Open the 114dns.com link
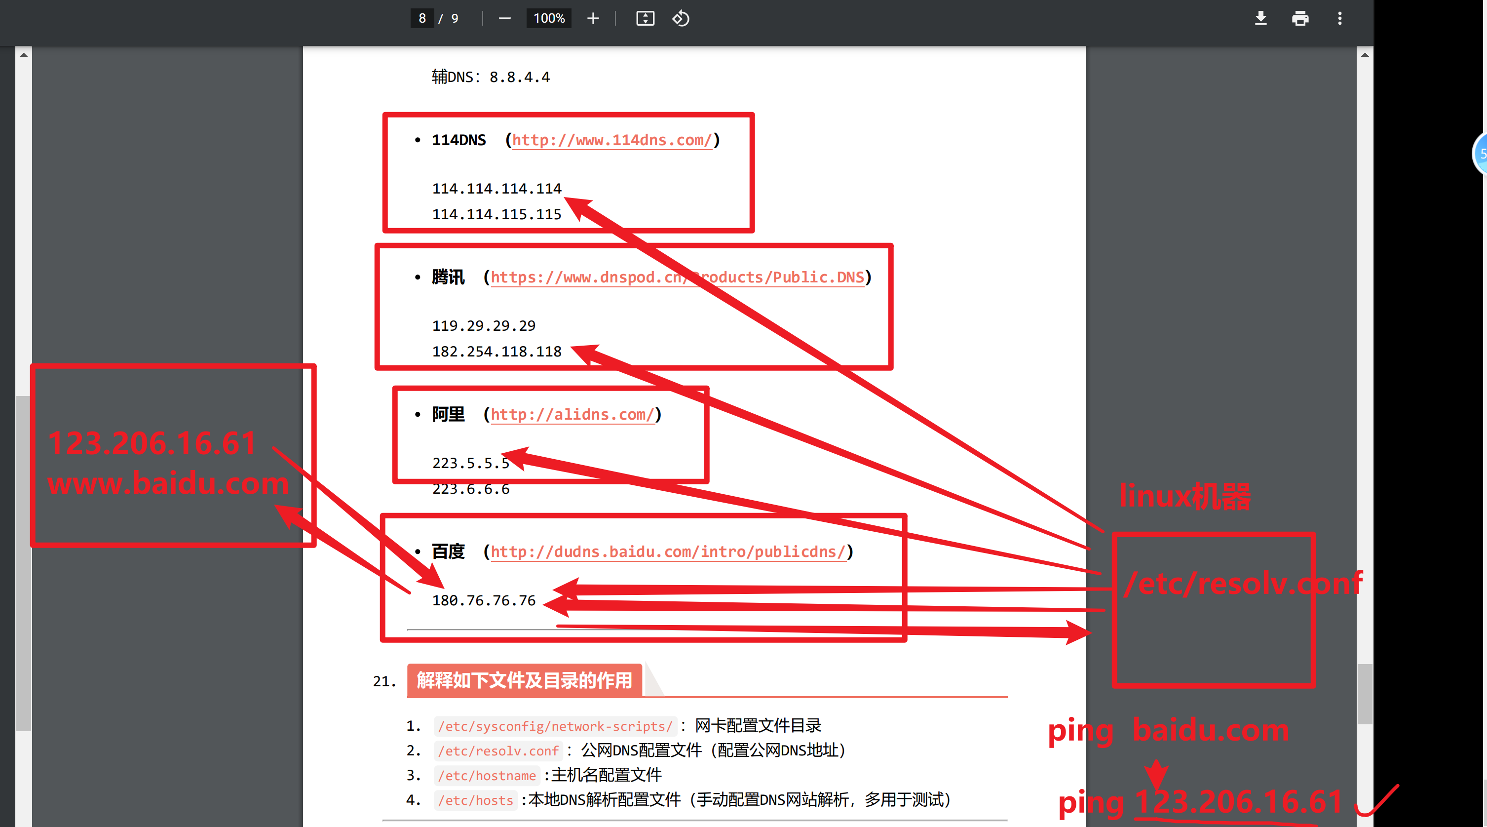 click(x=612, y=140)
